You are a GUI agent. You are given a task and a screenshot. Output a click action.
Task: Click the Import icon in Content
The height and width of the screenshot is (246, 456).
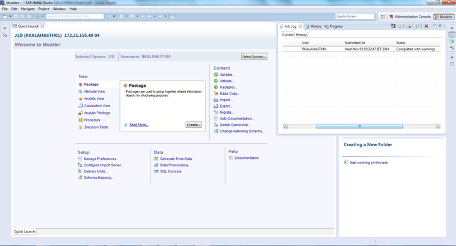[x=216, y=100]
